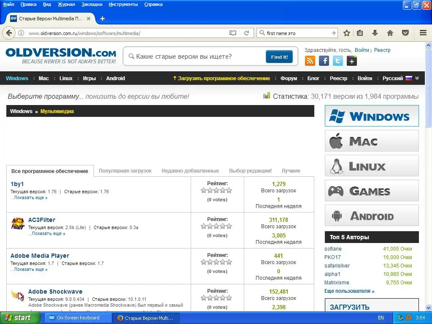Open the Firefox hamburger menu
The width and height of the screenshot is (432, 324).
coord(423,33)
